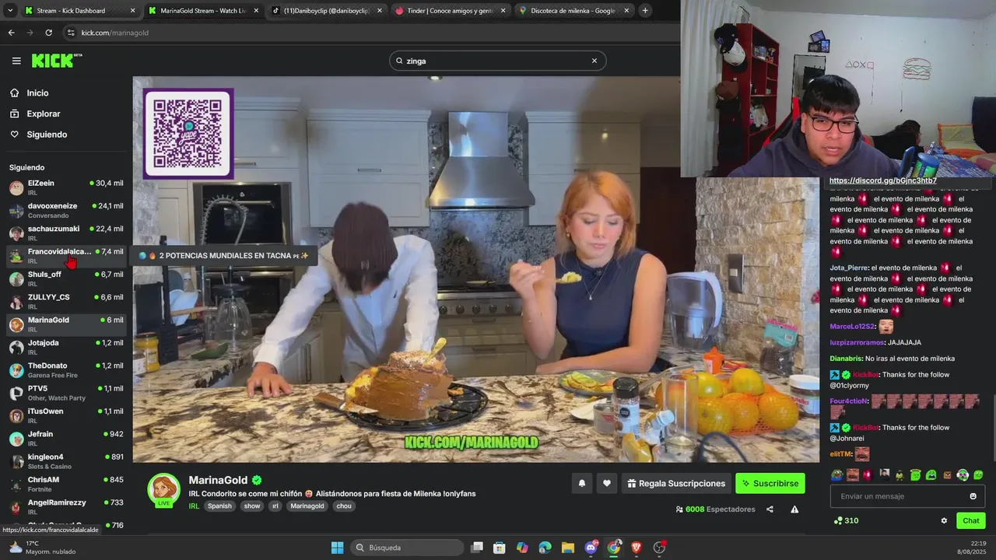Screen dimensions: 996x560
Task: Follow MarinaGold with the heart button
Action: [607, 483]
